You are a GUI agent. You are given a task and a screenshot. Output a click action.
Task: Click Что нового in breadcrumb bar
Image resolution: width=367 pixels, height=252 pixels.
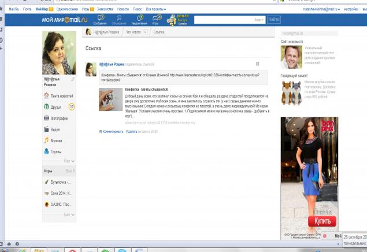(x=134, y=32)
